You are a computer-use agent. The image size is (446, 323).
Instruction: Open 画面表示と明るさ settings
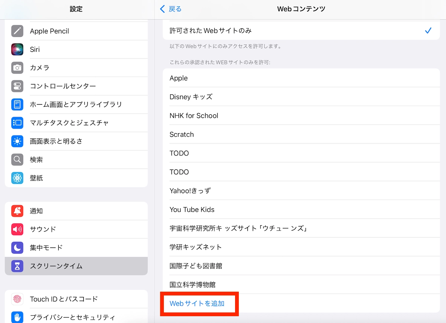76,141
